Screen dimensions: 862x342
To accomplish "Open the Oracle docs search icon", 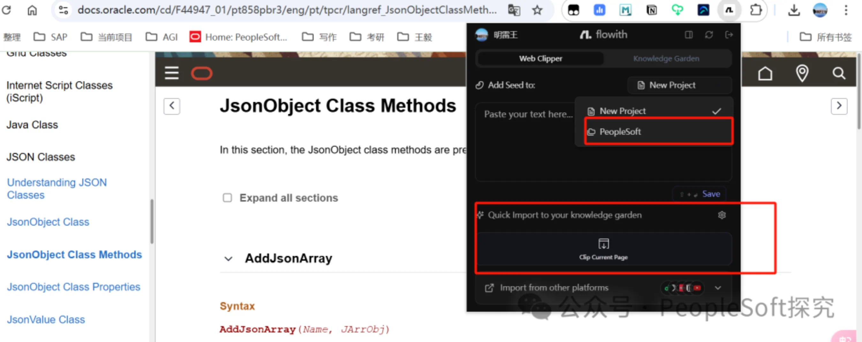I will coord(839,73).
